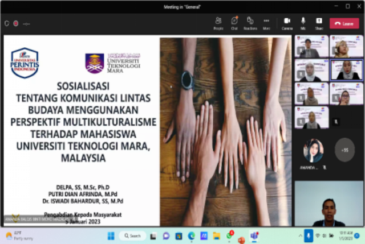Click the muted mic icon beside AMANDA name
This screenshot has width=365, height=244.
tap(325, 168)
